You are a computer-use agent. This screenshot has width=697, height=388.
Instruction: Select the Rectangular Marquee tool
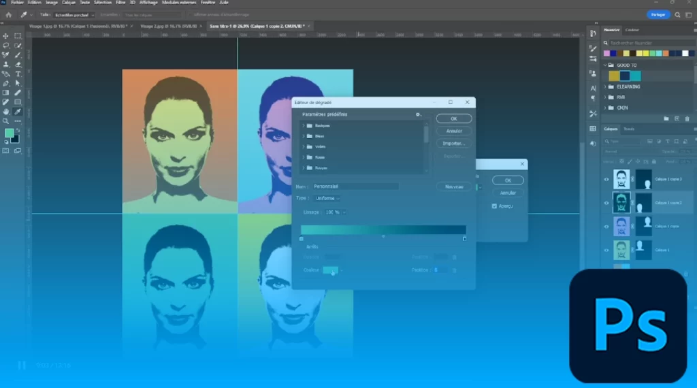(18, 36)
